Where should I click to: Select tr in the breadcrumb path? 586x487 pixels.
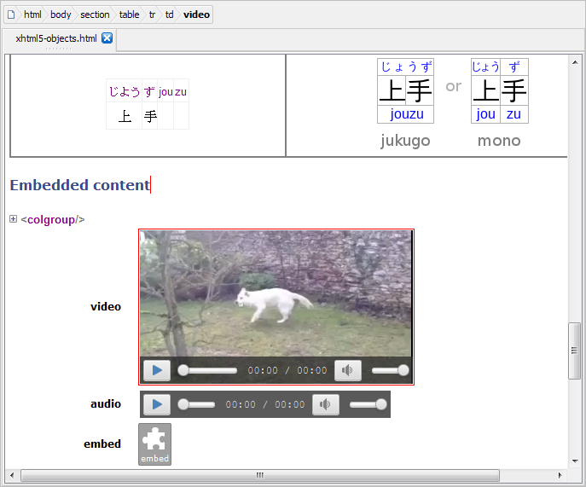(x=152, y=14)
